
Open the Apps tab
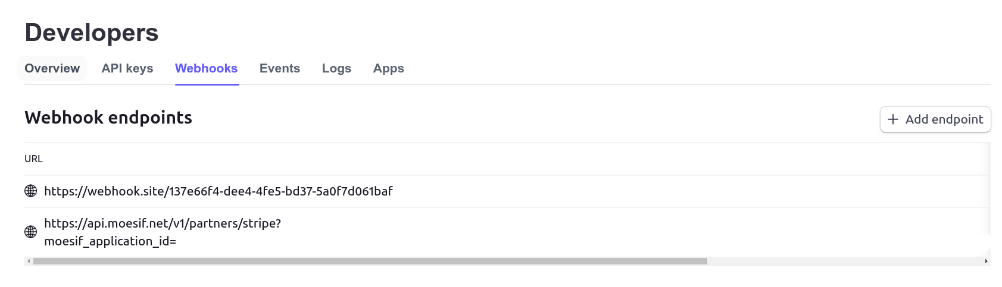[x=388, y=68]
